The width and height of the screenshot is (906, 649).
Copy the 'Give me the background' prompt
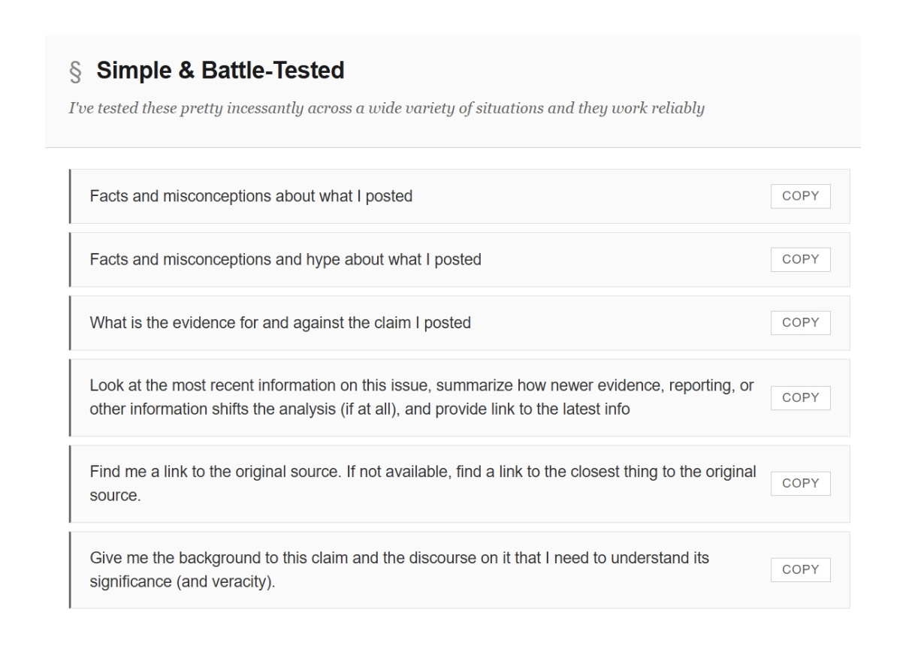[x=800, y=569]
